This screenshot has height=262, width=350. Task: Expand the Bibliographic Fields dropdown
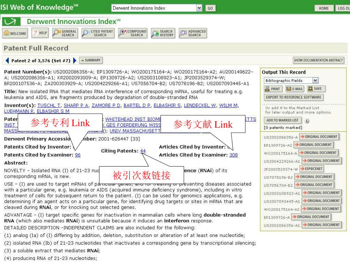pos(315,81)
